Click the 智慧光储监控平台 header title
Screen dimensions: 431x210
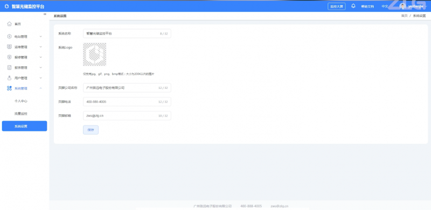pyautogui.click(x=28, y=6)
